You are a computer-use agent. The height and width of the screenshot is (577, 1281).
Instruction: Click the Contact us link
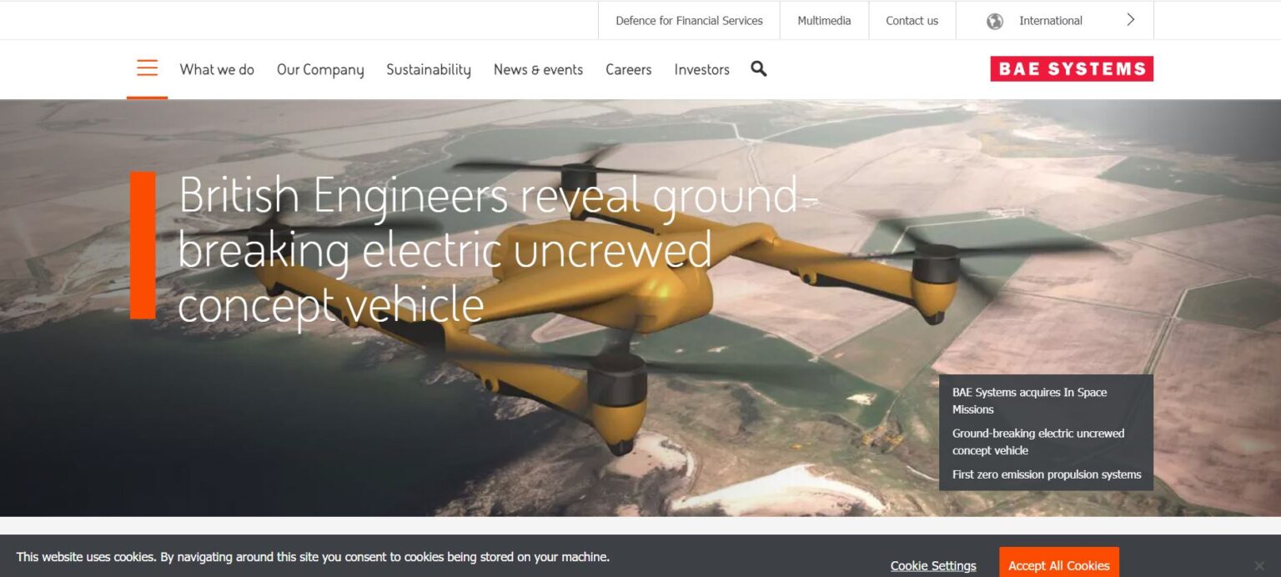[x=912, y=21]
